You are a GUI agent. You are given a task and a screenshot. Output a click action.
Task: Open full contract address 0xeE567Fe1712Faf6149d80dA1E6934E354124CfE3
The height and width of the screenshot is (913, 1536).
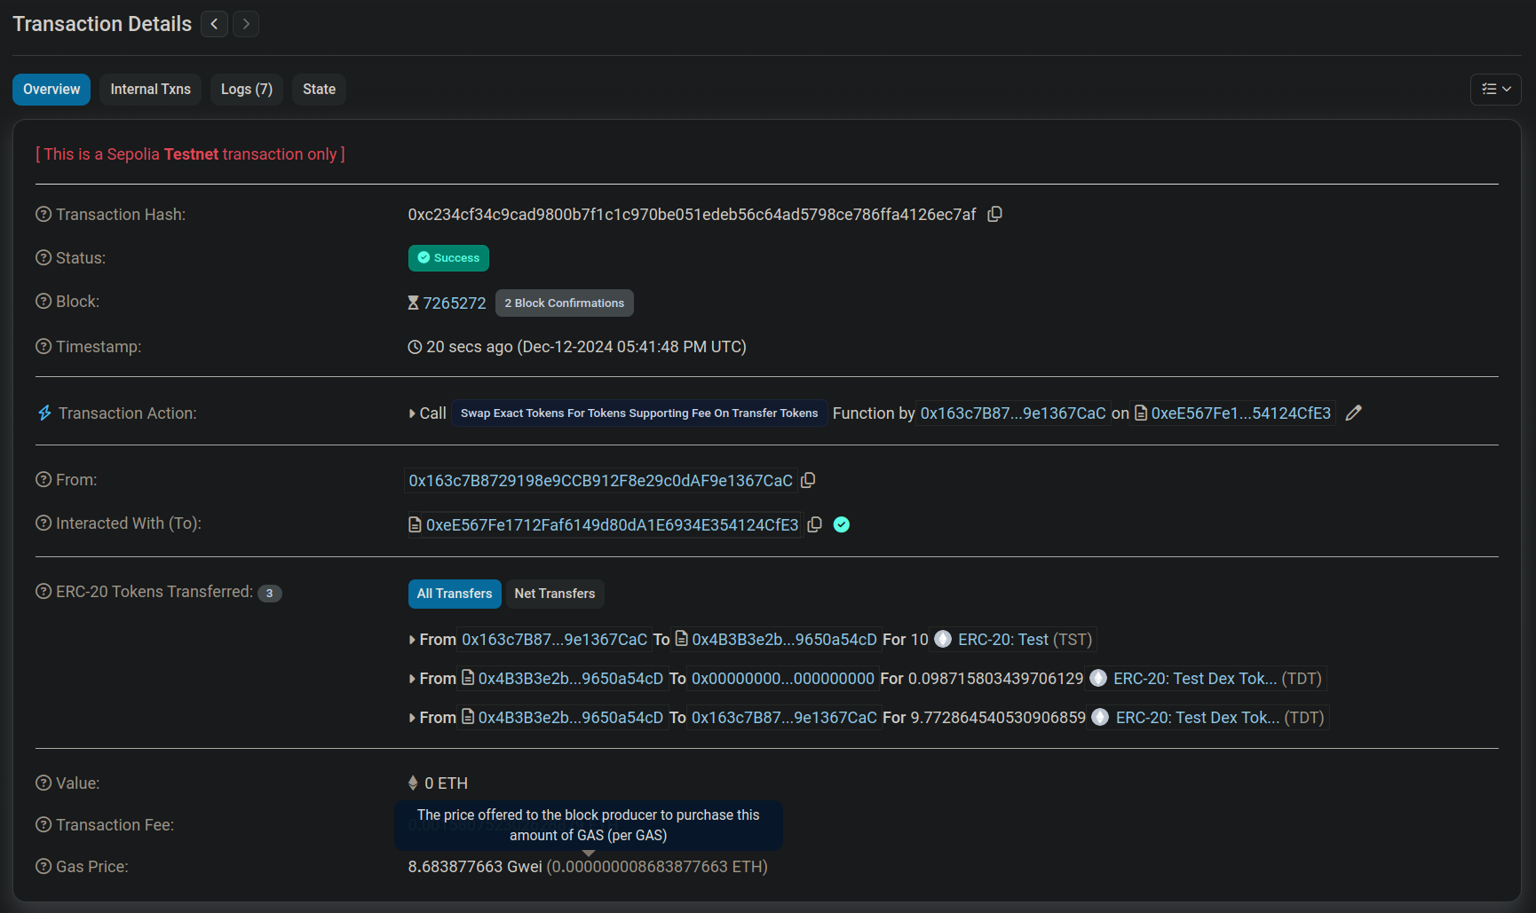coord(613,524)
